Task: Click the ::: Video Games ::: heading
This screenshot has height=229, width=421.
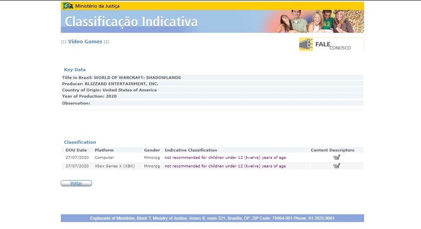Action: coord(85,42)
